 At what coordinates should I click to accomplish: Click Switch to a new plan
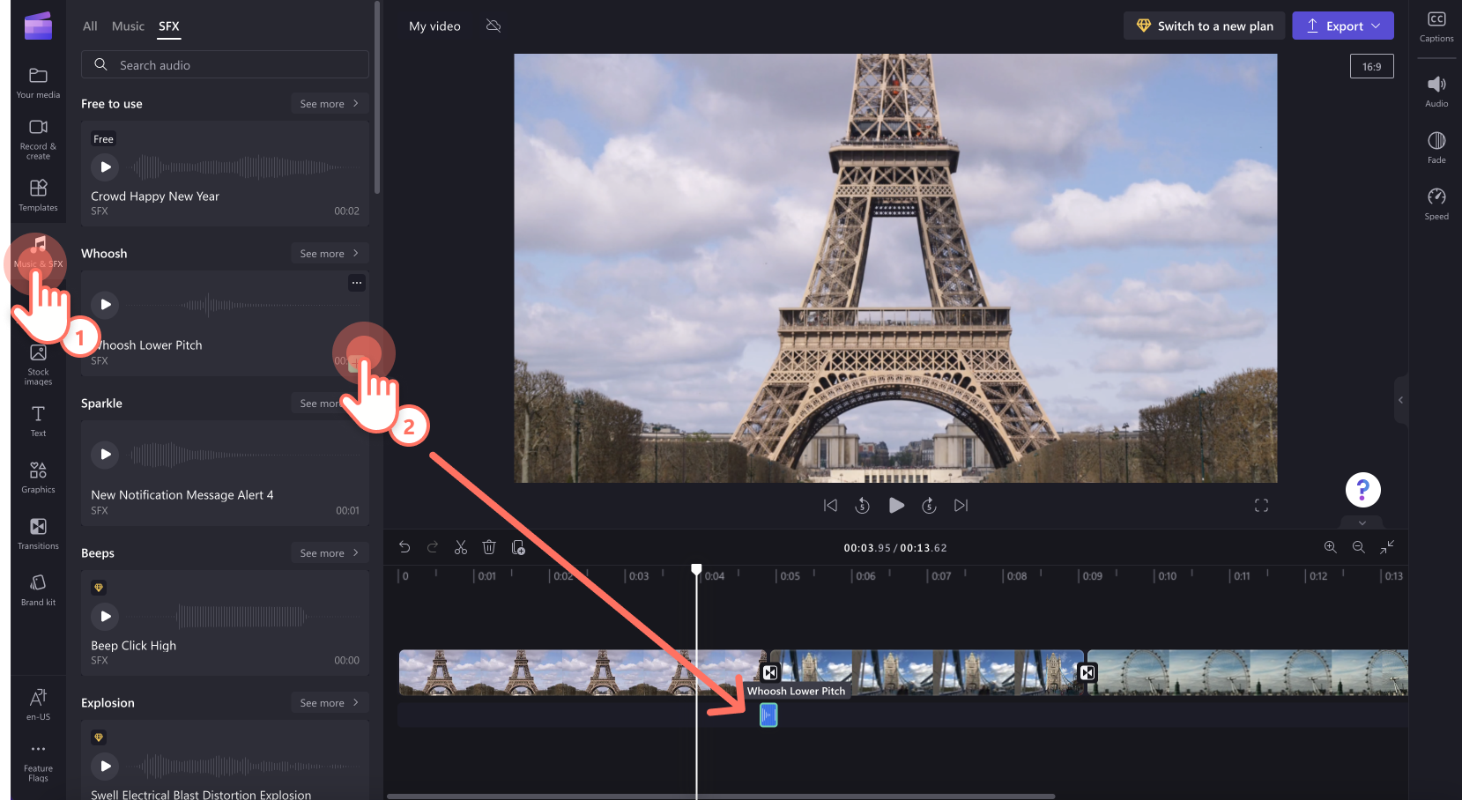pos(1204,26)
